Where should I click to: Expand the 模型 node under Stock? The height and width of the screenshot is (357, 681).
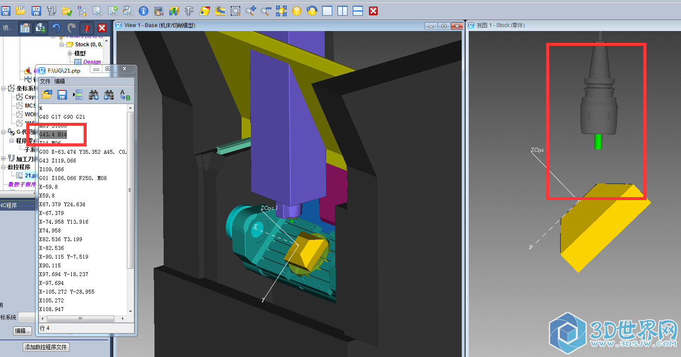click(70, 53)
